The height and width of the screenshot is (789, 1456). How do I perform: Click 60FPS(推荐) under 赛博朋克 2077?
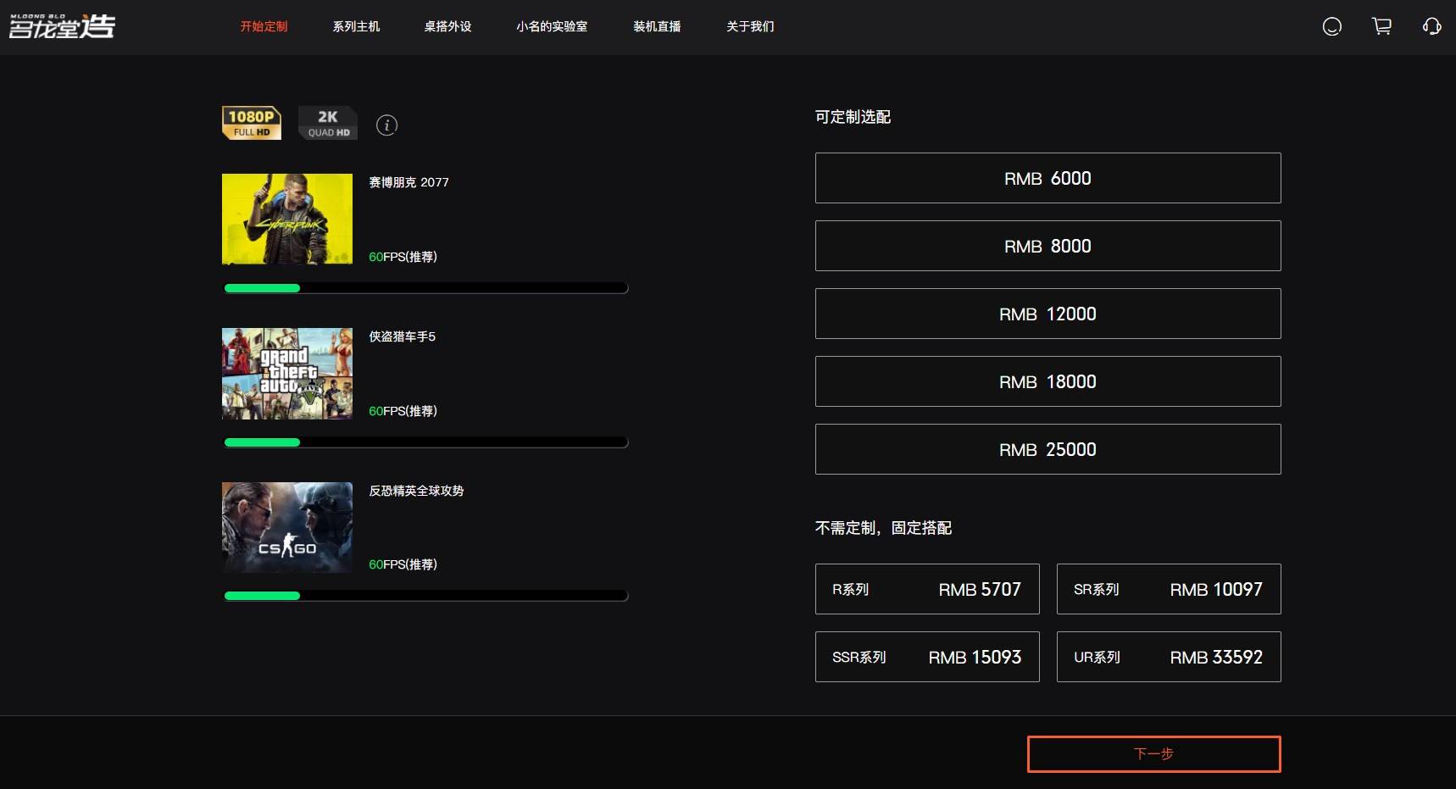403,257
